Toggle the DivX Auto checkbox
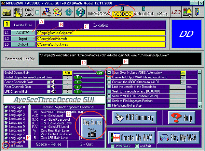This screenshot has width=205, height=151. pos(37,13)
